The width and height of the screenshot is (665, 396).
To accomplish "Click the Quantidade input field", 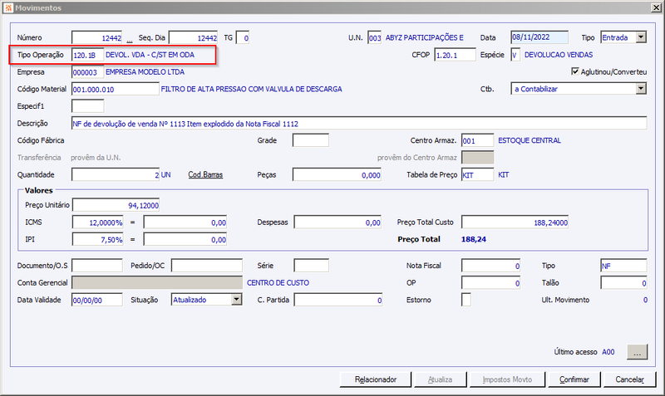I will pyautogui.click(x=116, y=174).
